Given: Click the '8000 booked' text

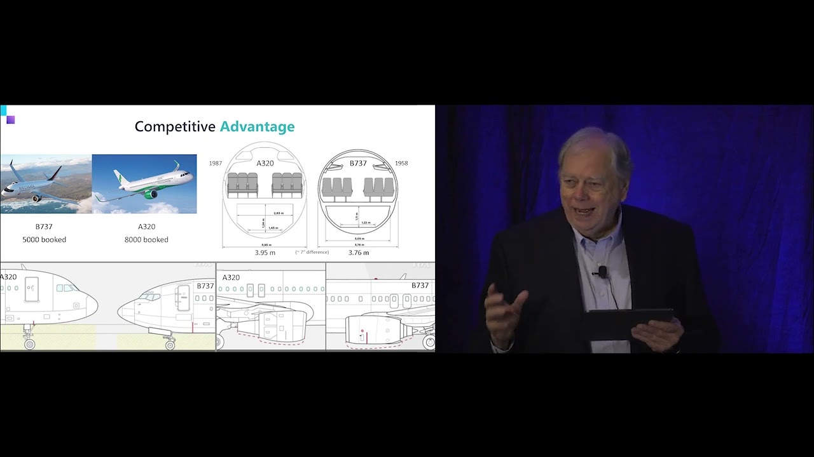Looking at the screenshot, I should (146, 240).
